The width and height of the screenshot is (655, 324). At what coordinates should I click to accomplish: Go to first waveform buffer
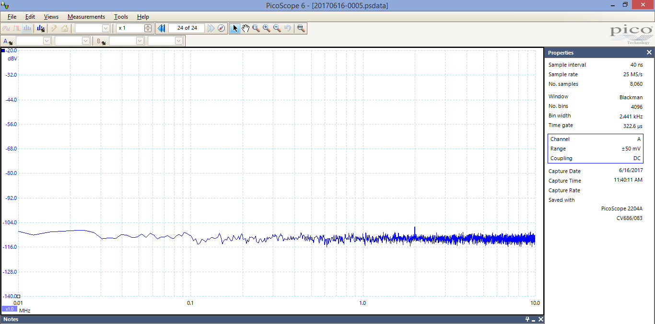[x=162, y=28]
